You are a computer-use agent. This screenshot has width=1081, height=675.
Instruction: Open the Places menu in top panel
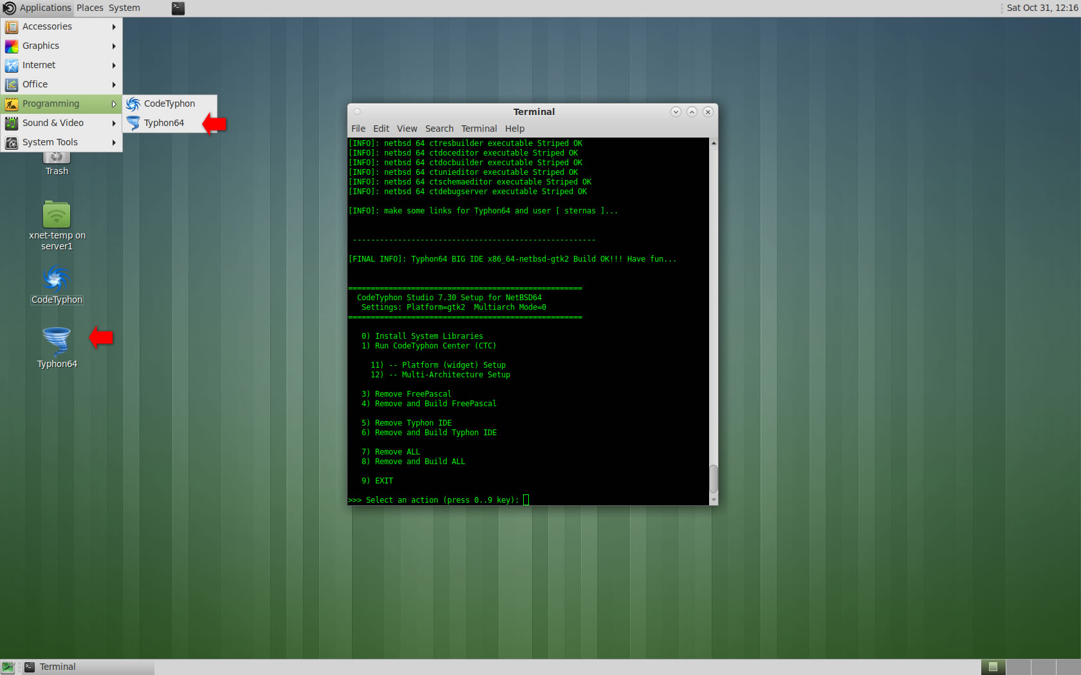90,8
